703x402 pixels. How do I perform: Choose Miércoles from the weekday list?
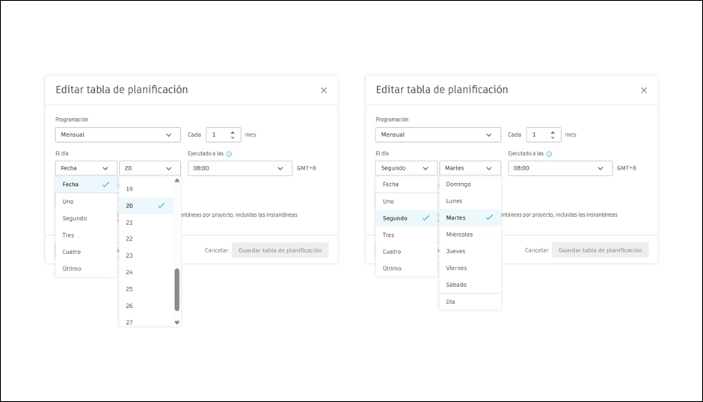pos(459,235)
